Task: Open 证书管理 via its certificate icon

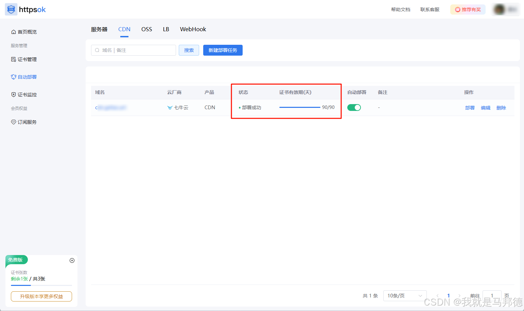Action: coord(13,59)
